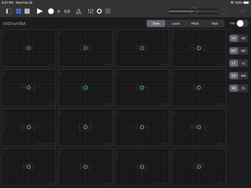This screenshot has height=188, width=251.
Task: Click the blue XY handle in CH pad
Action: click(142, 127)
